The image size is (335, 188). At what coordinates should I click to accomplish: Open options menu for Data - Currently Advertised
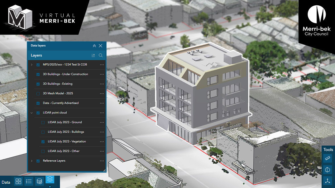coord(102,103)
